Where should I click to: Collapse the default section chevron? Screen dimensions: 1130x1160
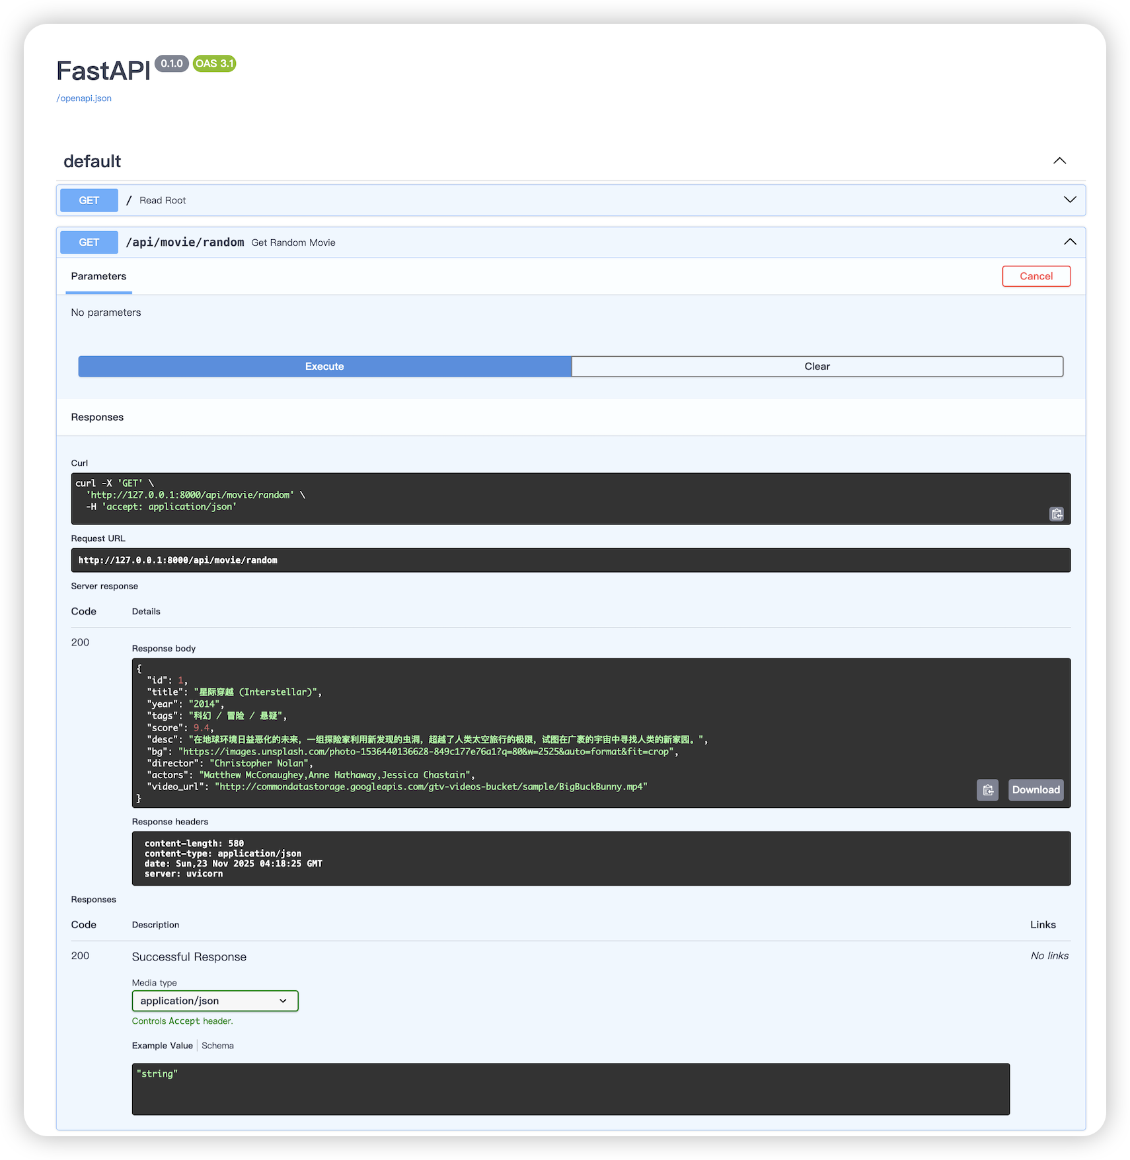(x=1059, y=161)
